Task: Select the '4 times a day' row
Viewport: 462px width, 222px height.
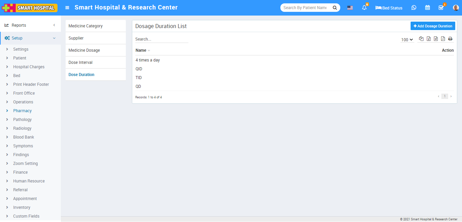Action: pyautogui.click(x=294, y=60)
